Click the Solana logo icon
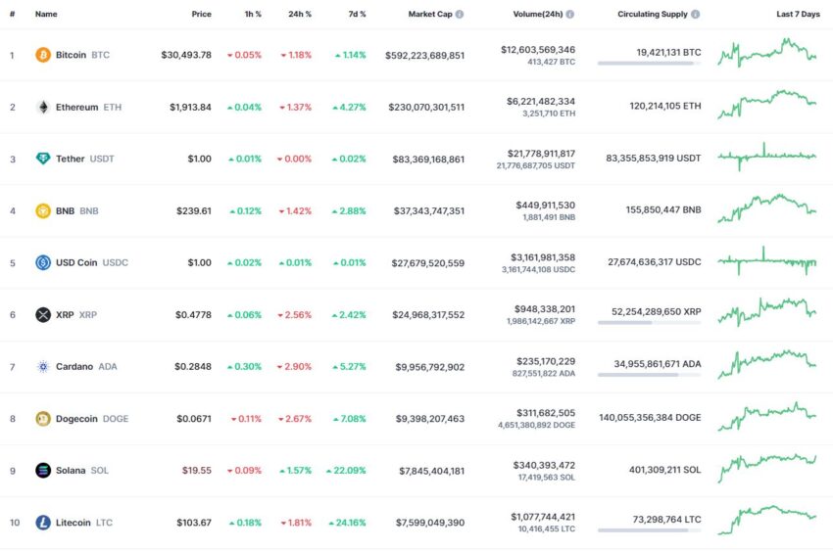 click(x=43, y=471)
